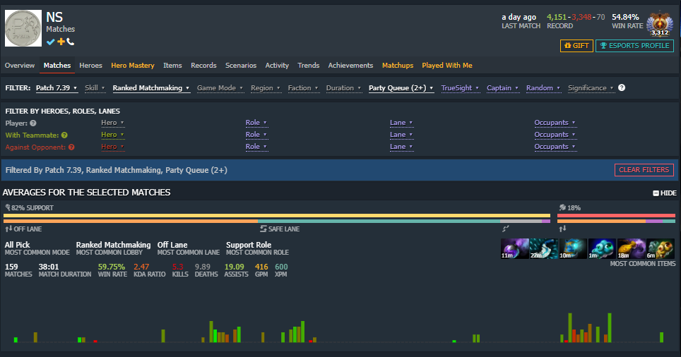
Task: Click the teal safe lane bar segment under support
Action: [x=378, y=222]
